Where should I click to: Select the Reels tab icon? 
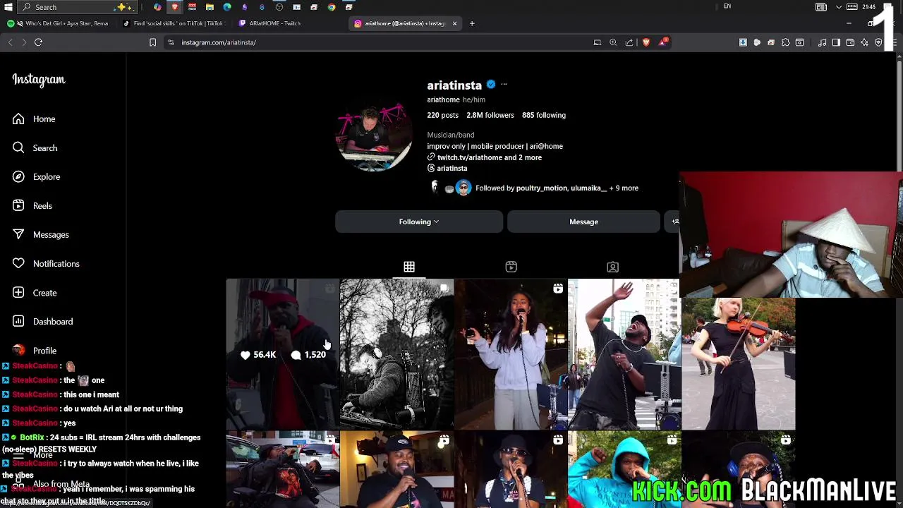pos(511,267)
